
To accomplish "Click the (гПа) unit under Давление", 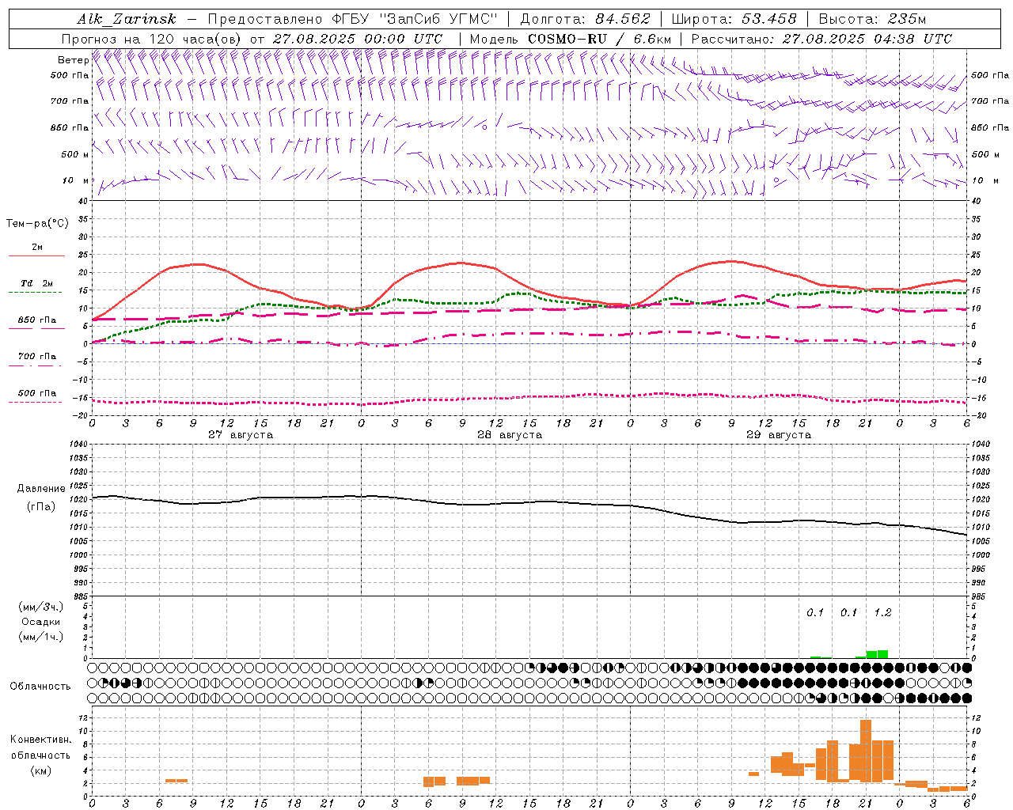I will point(41,507).
